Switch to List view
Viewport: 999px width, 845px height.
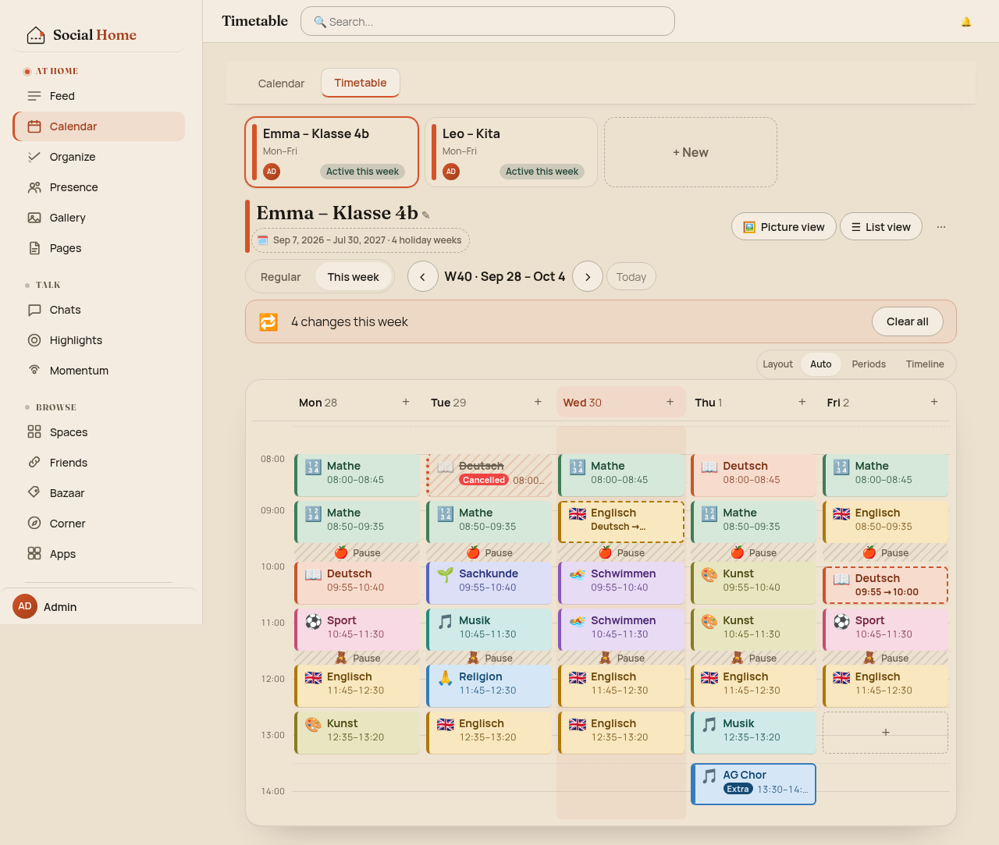tap(881, 227)
